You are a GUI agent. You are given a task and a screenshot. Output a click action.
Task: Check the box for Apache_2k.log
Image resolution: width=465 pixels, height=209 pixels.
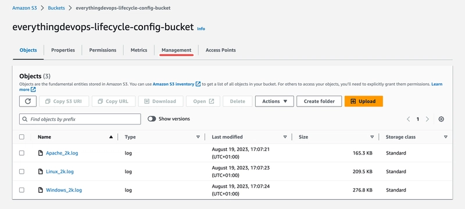(x=22, y=153)
